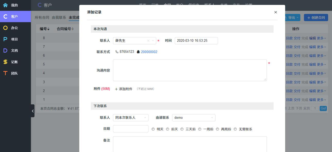The image size is (332, 152).
Task: Select the 客户 sidebar icon
Action: coord(5,16)
